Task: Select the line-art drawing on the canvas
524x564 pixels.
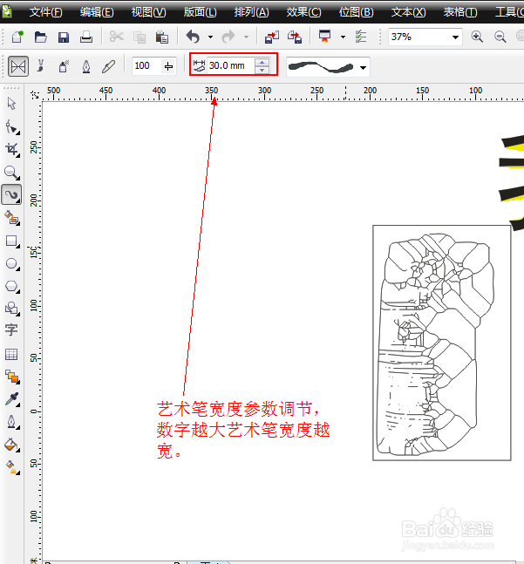Action: 442,343
